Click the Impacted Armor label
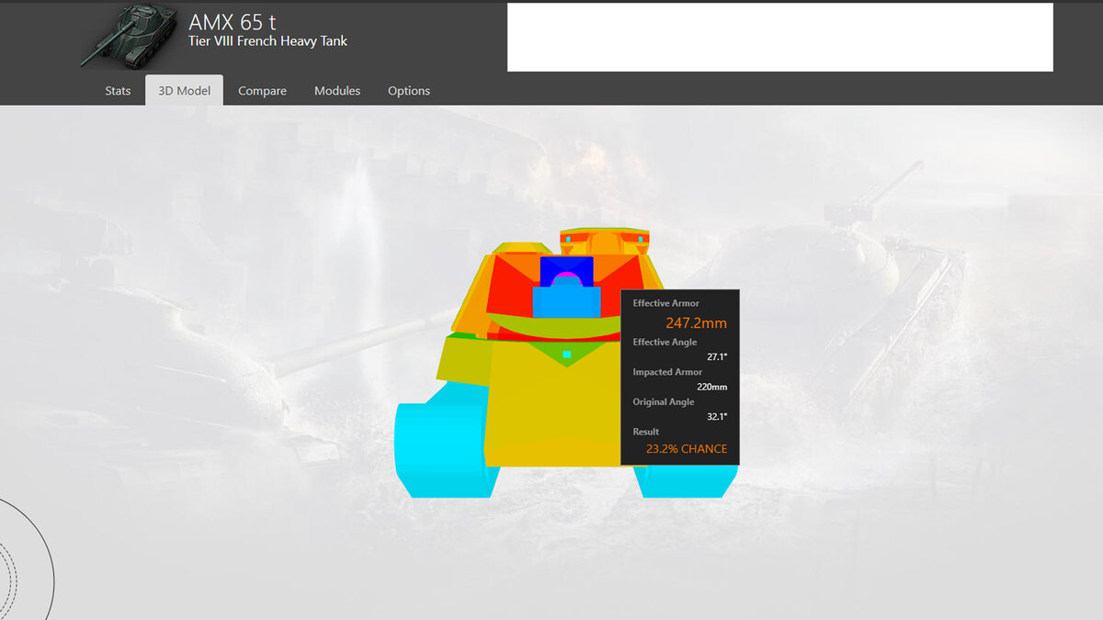This screenshot has height=620, width=1103. pyautogui.click(x=667, y=372)
